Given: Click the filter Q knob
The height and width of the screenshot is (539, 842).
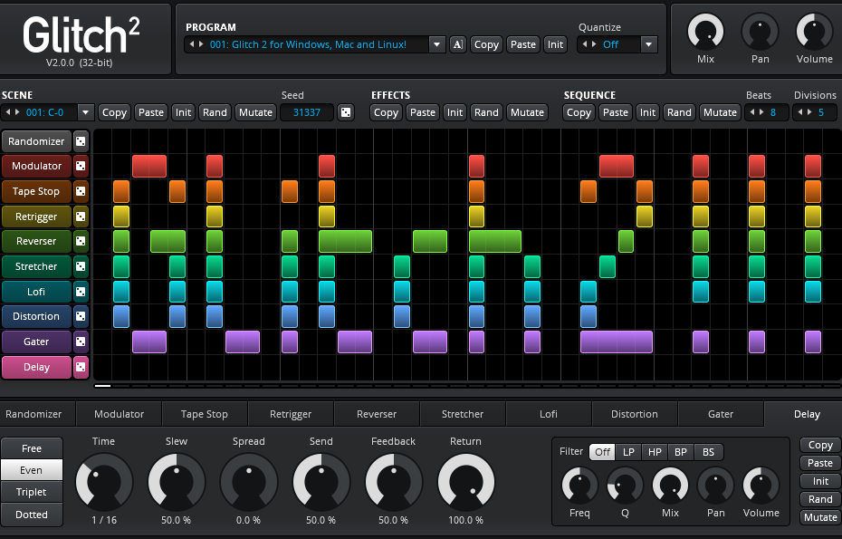Looking at the screenshot, I should pos(625,486).
